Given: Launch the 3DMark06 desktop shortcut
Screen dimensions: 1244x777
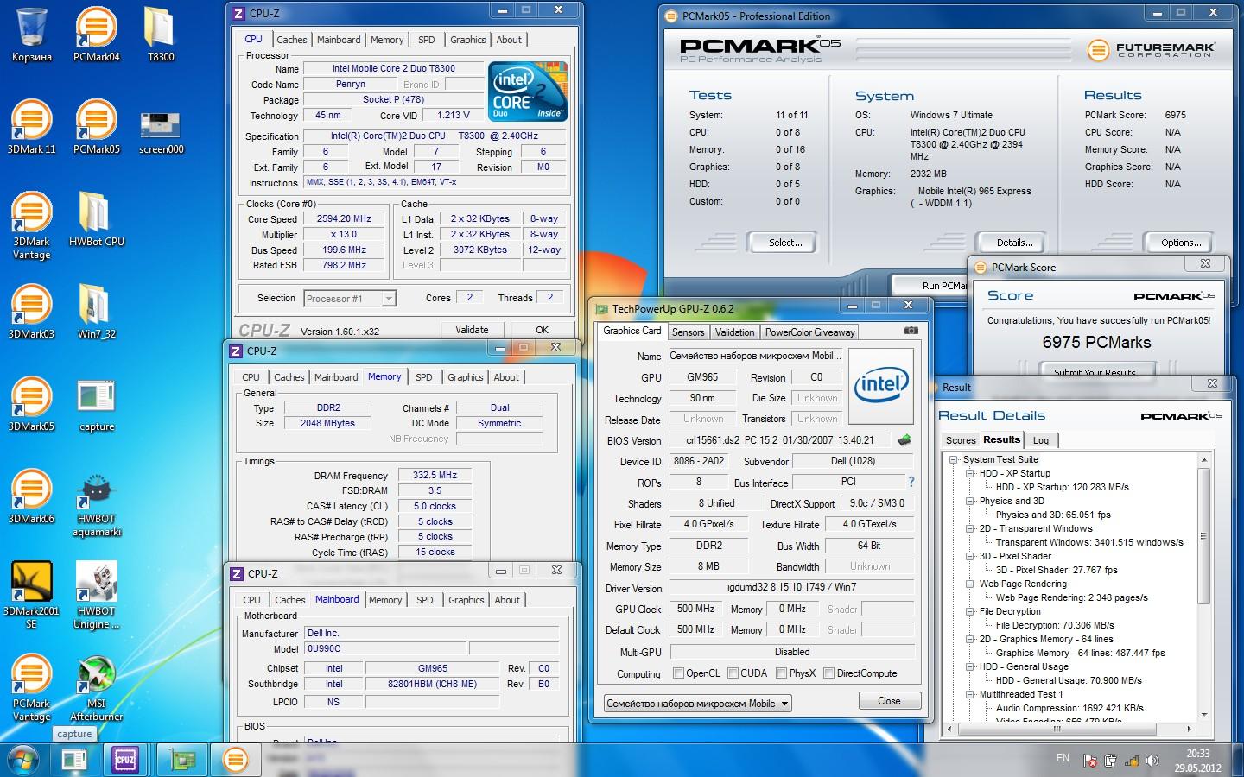Looking at the screenshot, I should pyautogui.click(x=32, y=496).
